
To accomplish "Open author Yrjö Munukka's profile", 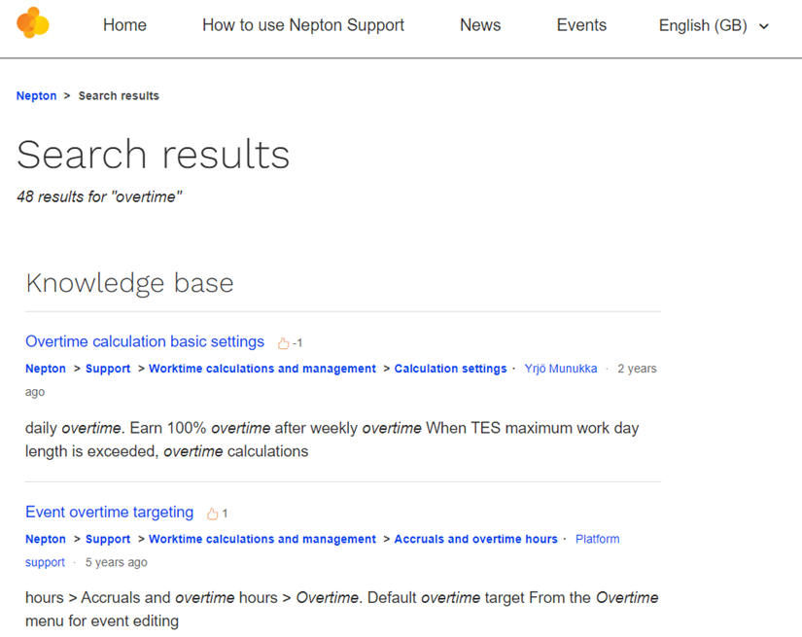I will (x=561, y=369).
